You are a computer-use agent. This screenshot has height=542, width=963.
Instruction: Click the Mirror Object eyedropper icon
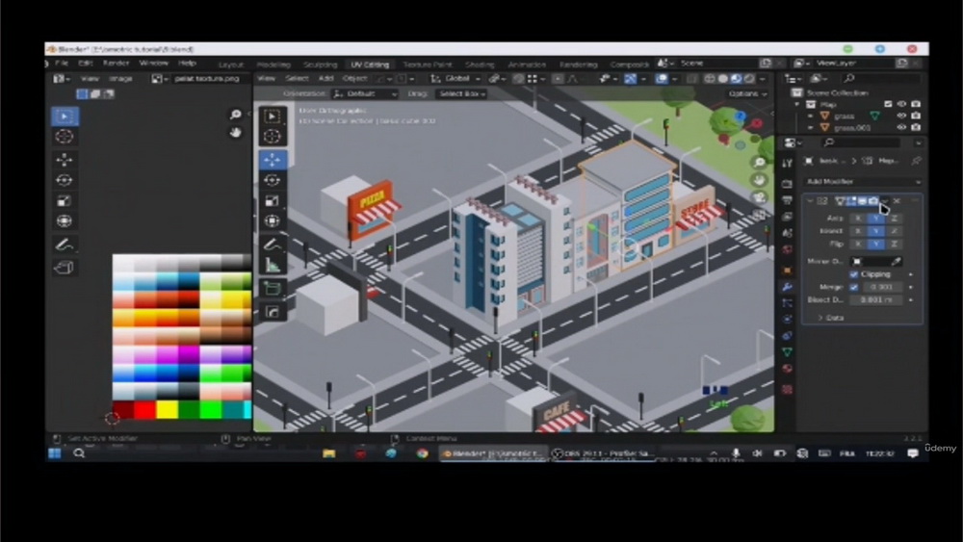click(x=896, y=262)
